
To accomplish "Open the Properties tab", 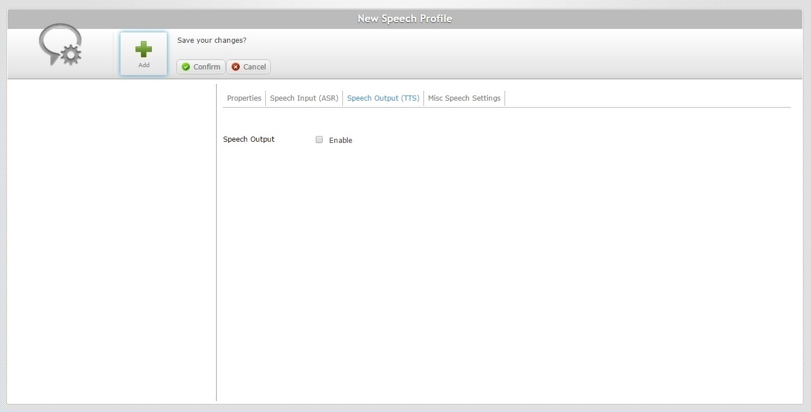I will click(x=244, y=98).
